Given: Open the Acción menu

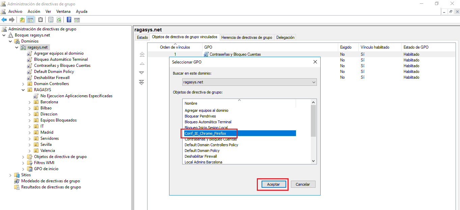Looking at the screenshot, I should tap(34, 11).
